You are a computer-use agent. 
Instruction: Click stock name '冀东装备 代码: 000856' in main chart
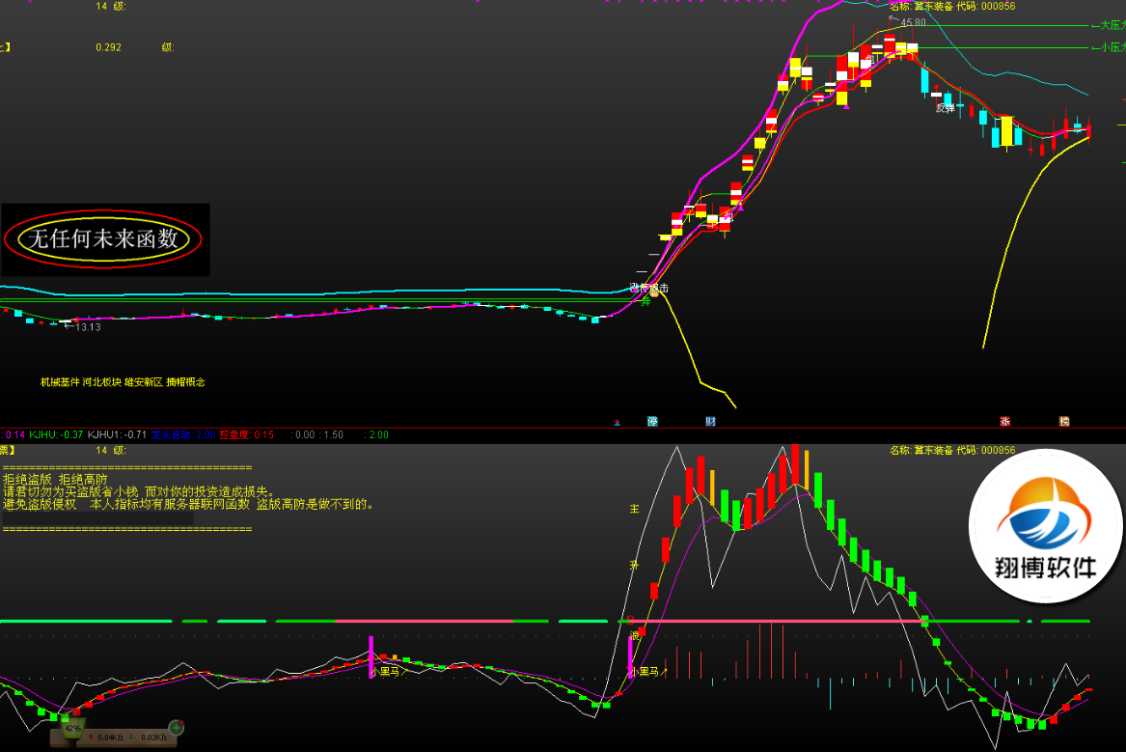coord(952,7)
